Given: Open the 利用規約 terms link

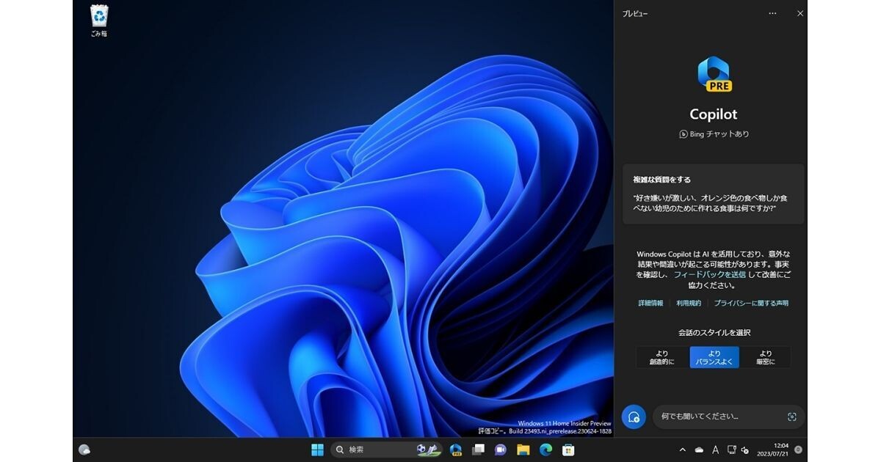Looking at the screenshot, I should pos(689,303).
